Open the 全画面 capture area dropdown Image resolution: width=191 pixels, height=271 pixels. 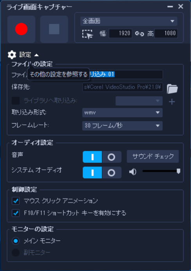pos(129,21)
